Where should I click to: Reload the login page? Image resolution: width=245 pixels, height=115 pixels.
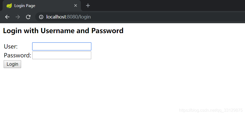tap(28, 17)
